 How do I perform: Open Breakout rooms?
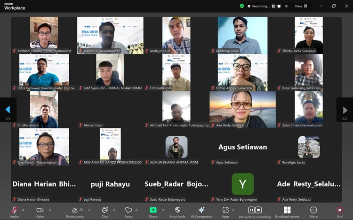coord(287,210)
